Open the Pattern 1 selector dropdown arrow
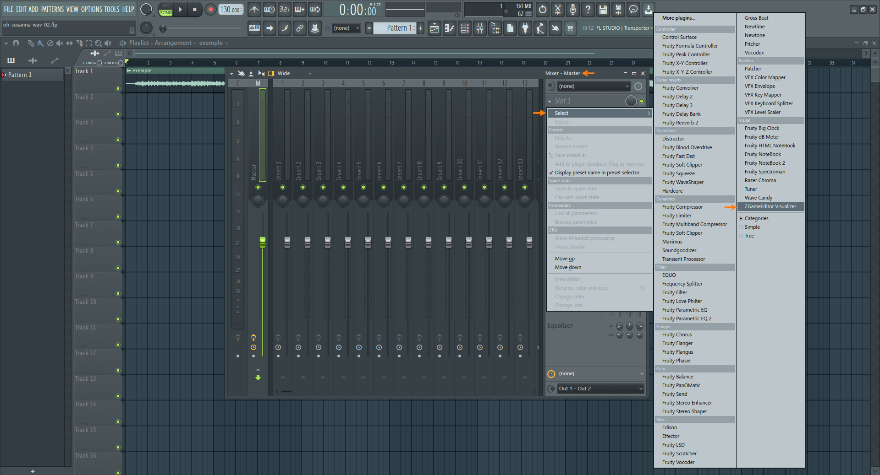880x475 pixels. (369, 28)
